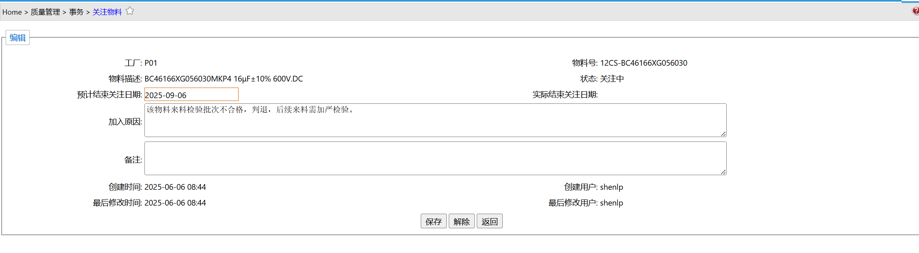Click the 创建用户 value shenlp

click(611, 187)
